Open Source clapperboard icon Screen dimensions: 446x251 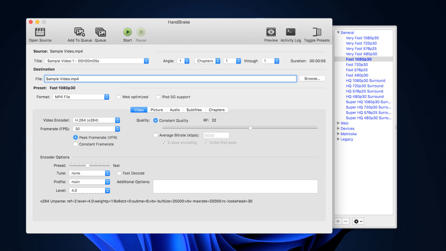40,32
